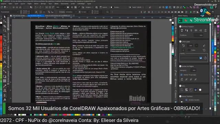Screen dimensions: 220x124
Task: Collapse the Ajustes na Página section
Action: pos(180,66)
